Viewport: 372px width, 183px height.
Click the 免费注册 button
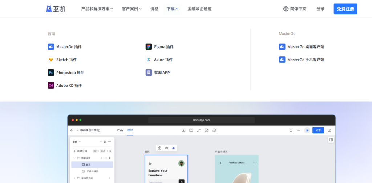click(345, 9)
